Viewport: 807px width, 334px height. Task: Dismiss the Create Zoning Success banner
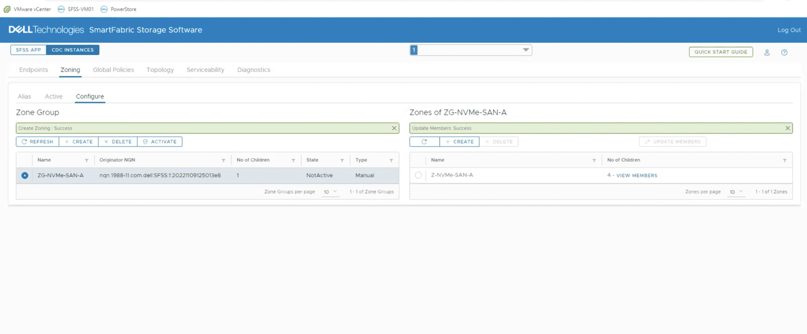(x=394, y=128)
